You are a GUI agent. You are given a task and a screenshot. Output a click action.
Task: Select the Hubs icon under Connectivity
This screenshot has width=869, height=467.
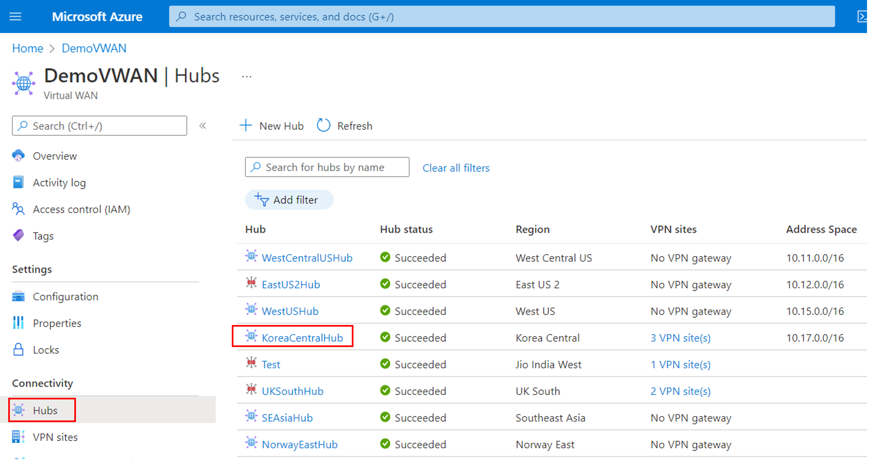[x=19, y=410]
